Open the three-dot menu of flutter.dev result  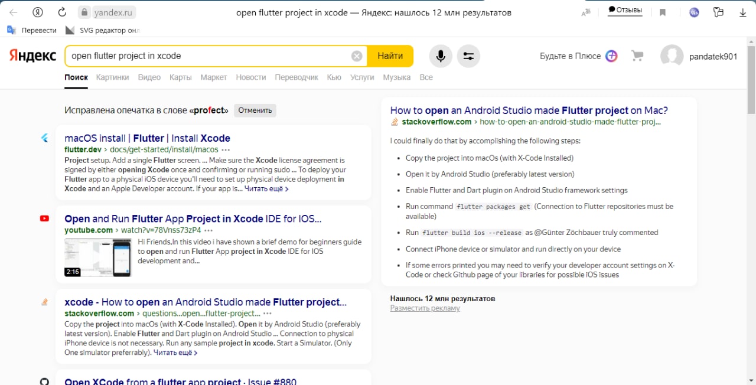click(226, 150)
